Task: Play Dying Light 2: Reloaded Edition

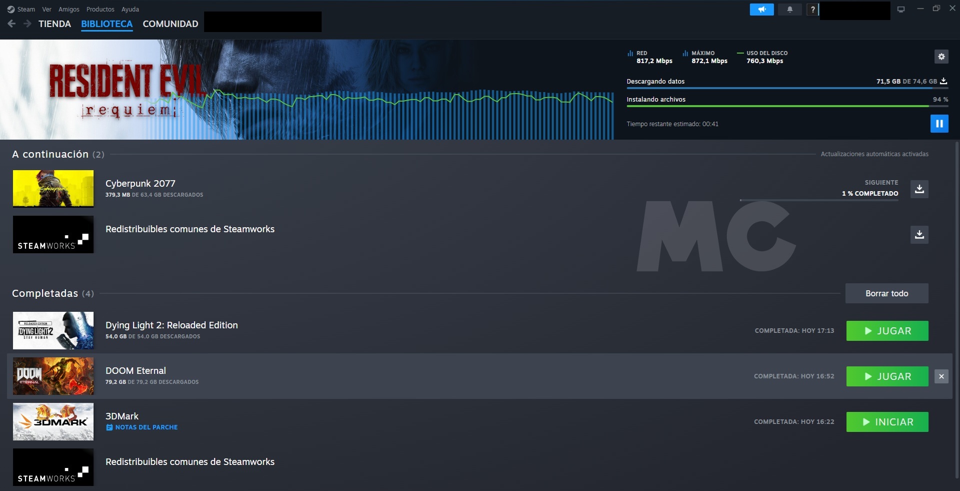Action: (887, 331)
